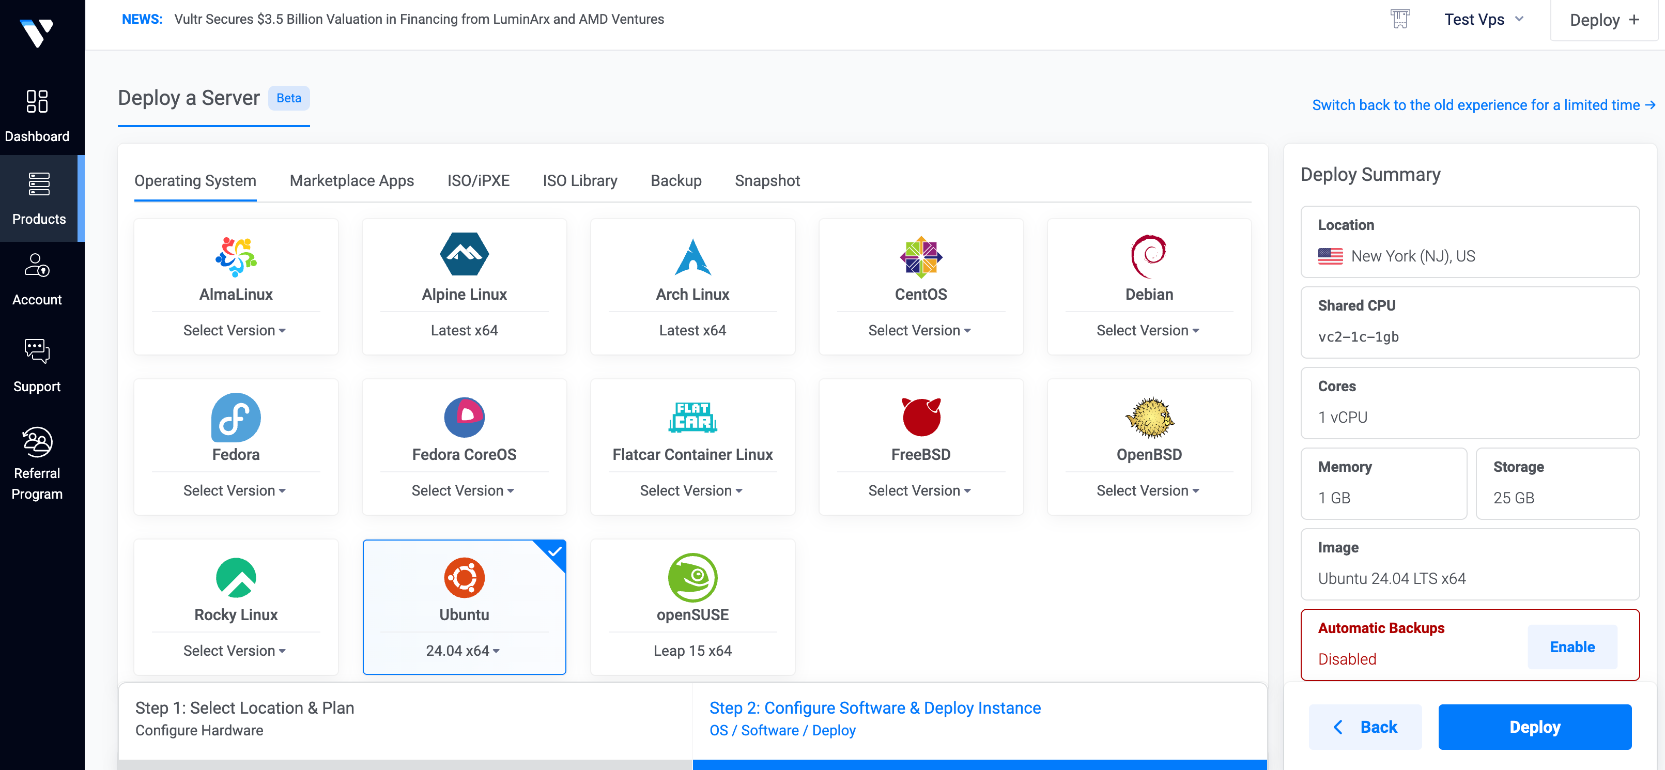Expand FreeBSD Select Version dropdown
The height and width of the screenshot is (770, 1665).
(919, 491)
